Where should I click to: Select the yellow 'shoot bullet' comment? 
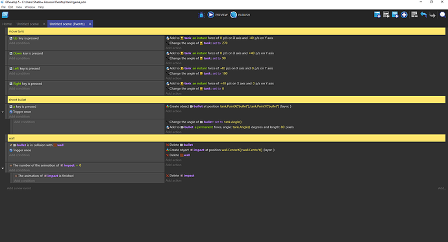pyautogui.click(x=227, y=100)
